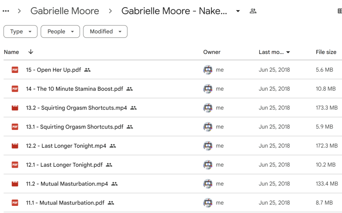The image size is (342, 213).
Task: Expand the Modified filter dropdown
Action: tap(105, 32)
